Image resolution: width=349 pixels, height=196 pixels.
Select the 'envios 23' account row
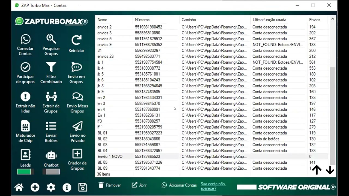tap(212, 56)
